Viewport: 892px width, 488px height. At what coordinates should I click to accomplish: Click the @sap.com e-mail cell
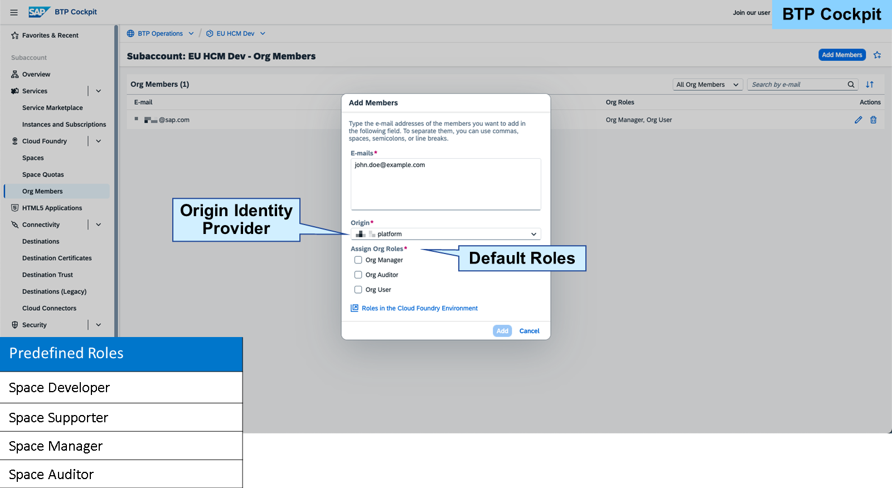pos(167,120)
